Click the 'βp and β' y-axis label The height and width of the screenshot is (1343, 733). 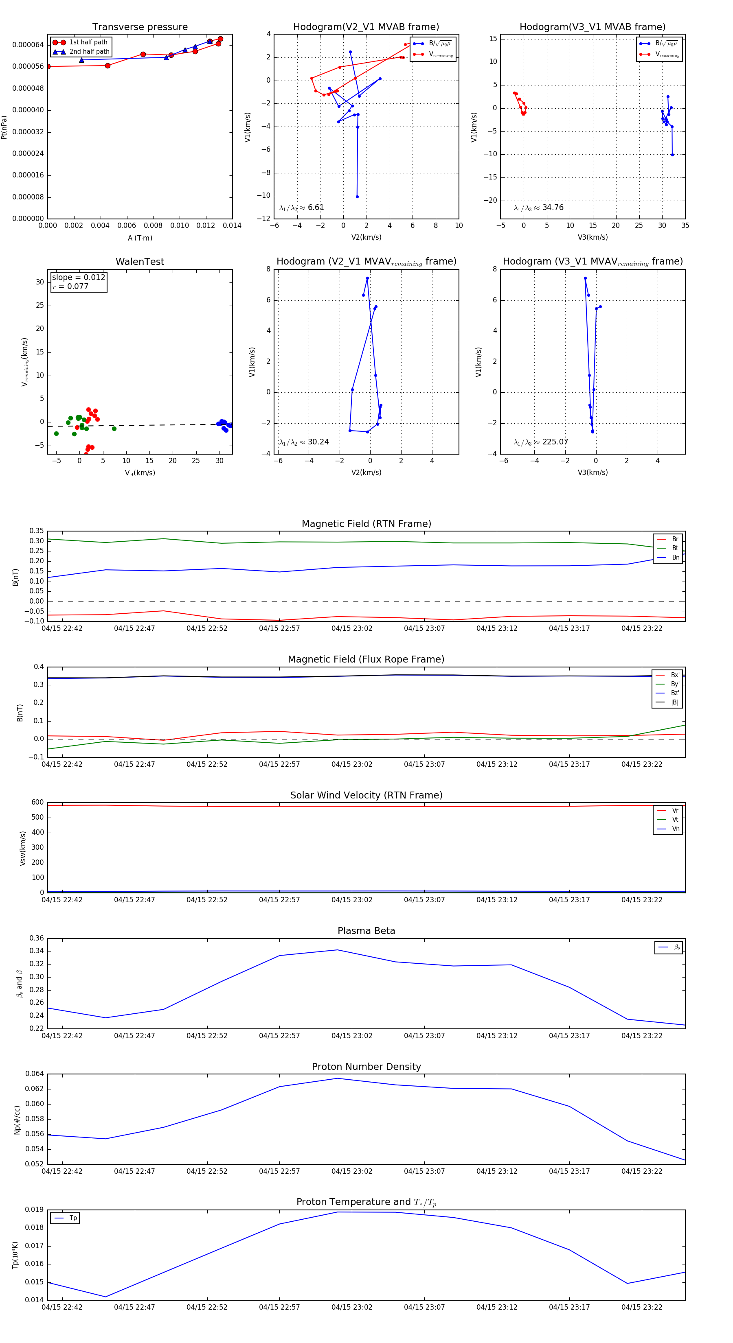19,983
